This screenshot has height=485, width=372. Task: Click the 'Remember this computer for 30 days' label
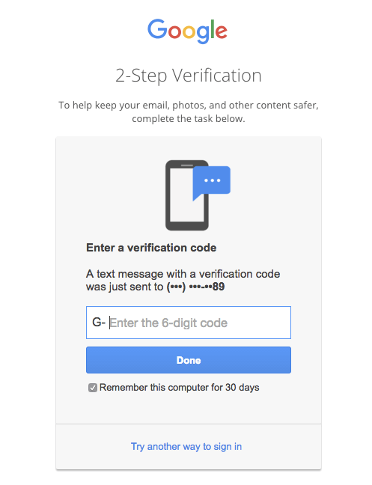[x=180, y=388]
